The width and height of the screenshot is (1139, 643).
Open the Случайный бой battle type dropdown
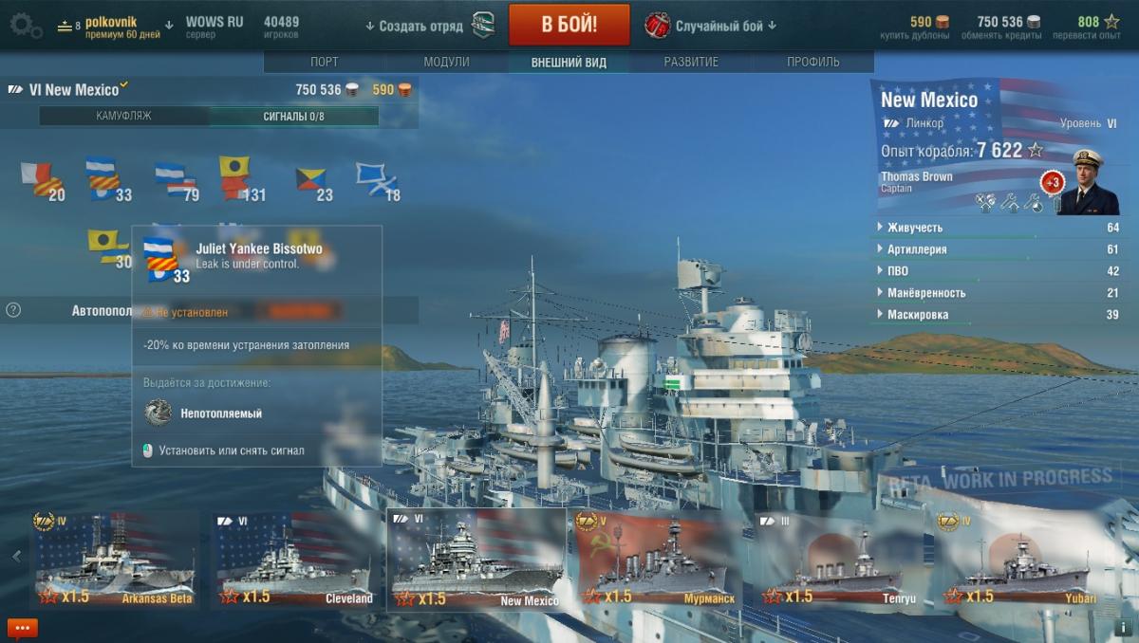710,26
